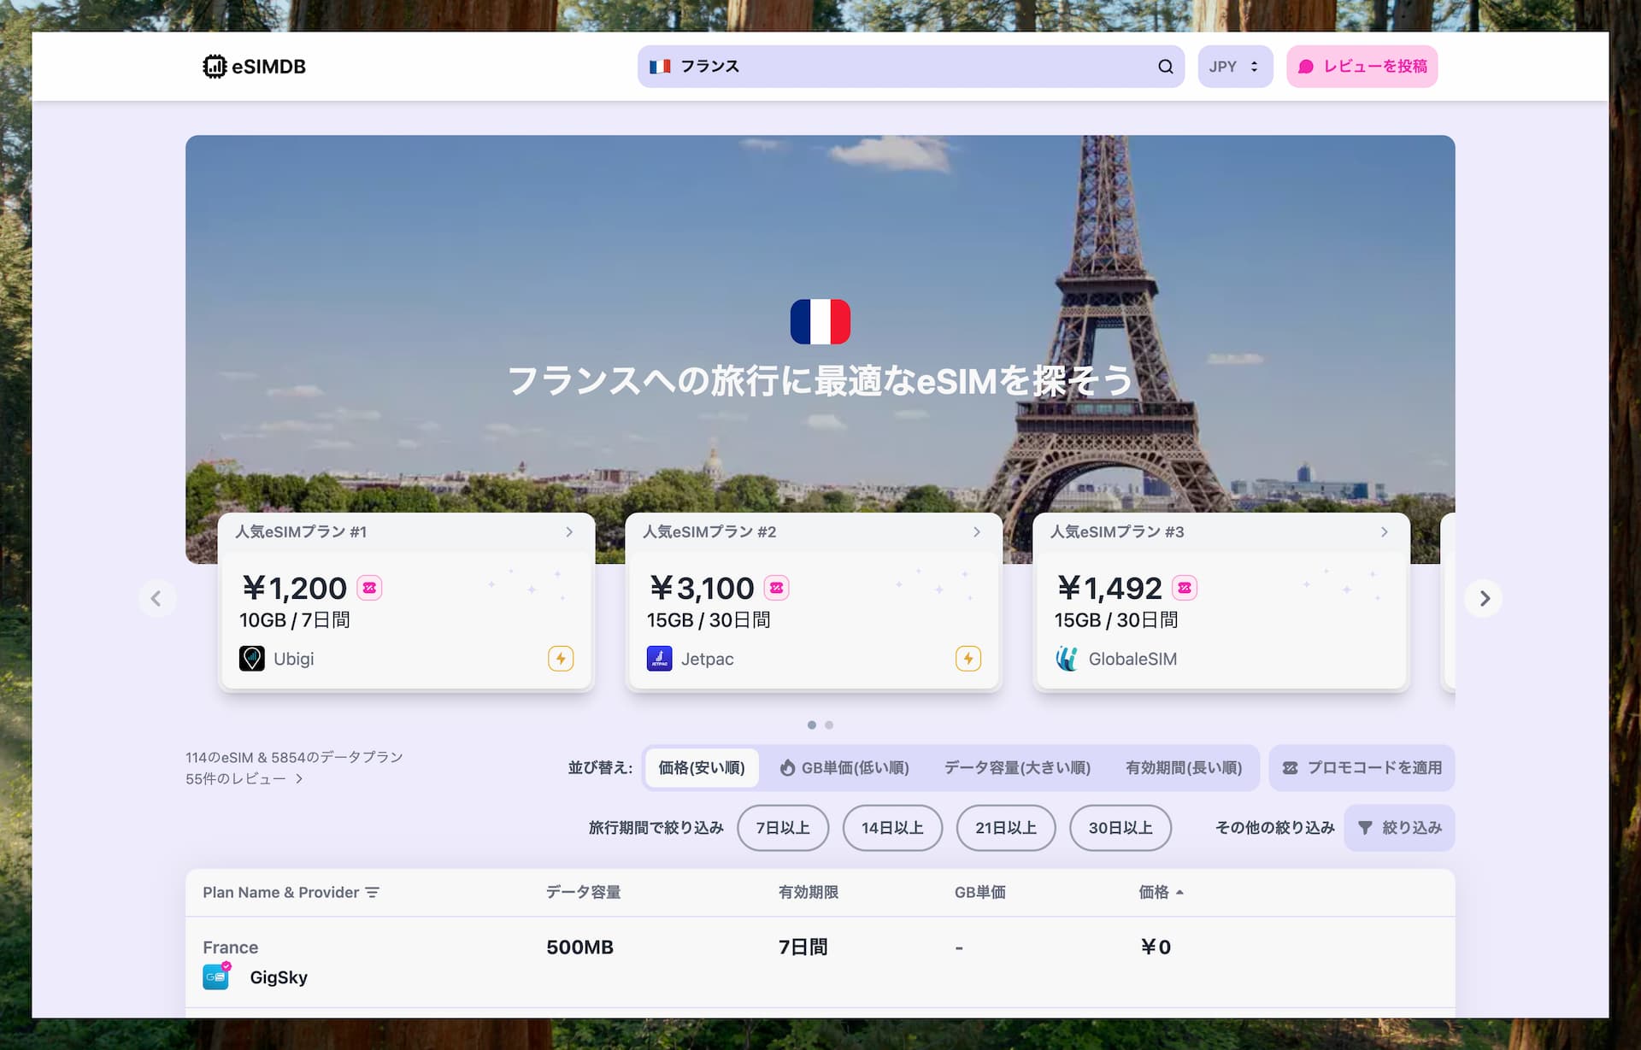Click the search magnifier icon
Screen dimensions: 1641x1050
[x=1165, y=66]
